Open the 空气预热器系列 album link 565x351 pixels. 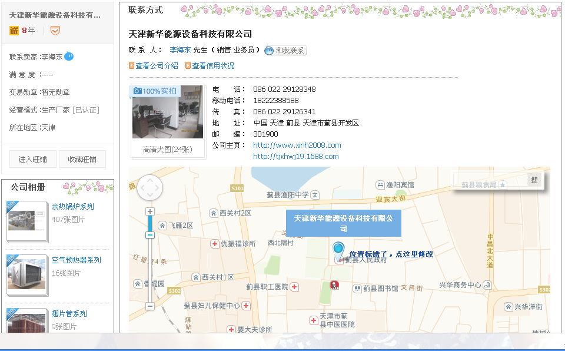pyautogui.click(x=77, y=260)
